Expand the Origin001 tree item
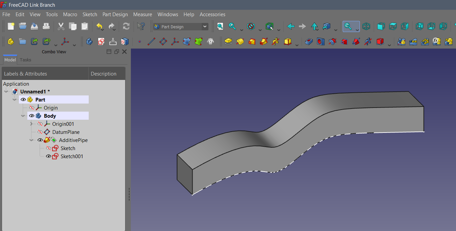Image resolution: width=456 pixels, height=231 pixels. tap(31, 124)
